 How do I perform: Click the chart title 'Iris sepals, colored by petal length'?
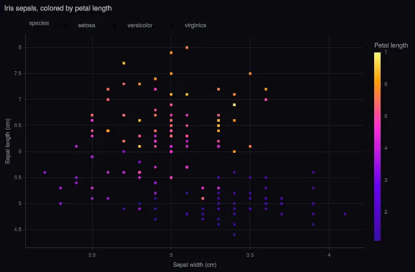[58, 8]
